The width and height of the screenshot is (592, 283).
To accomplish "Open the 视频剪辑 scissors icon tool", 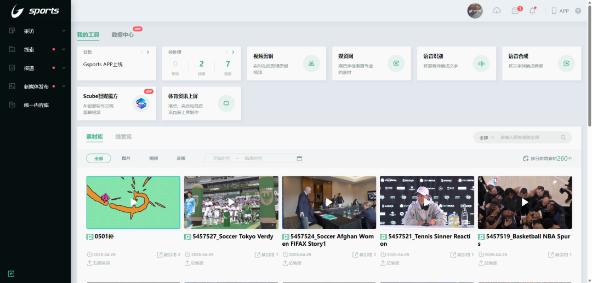I will pos(311,63).
